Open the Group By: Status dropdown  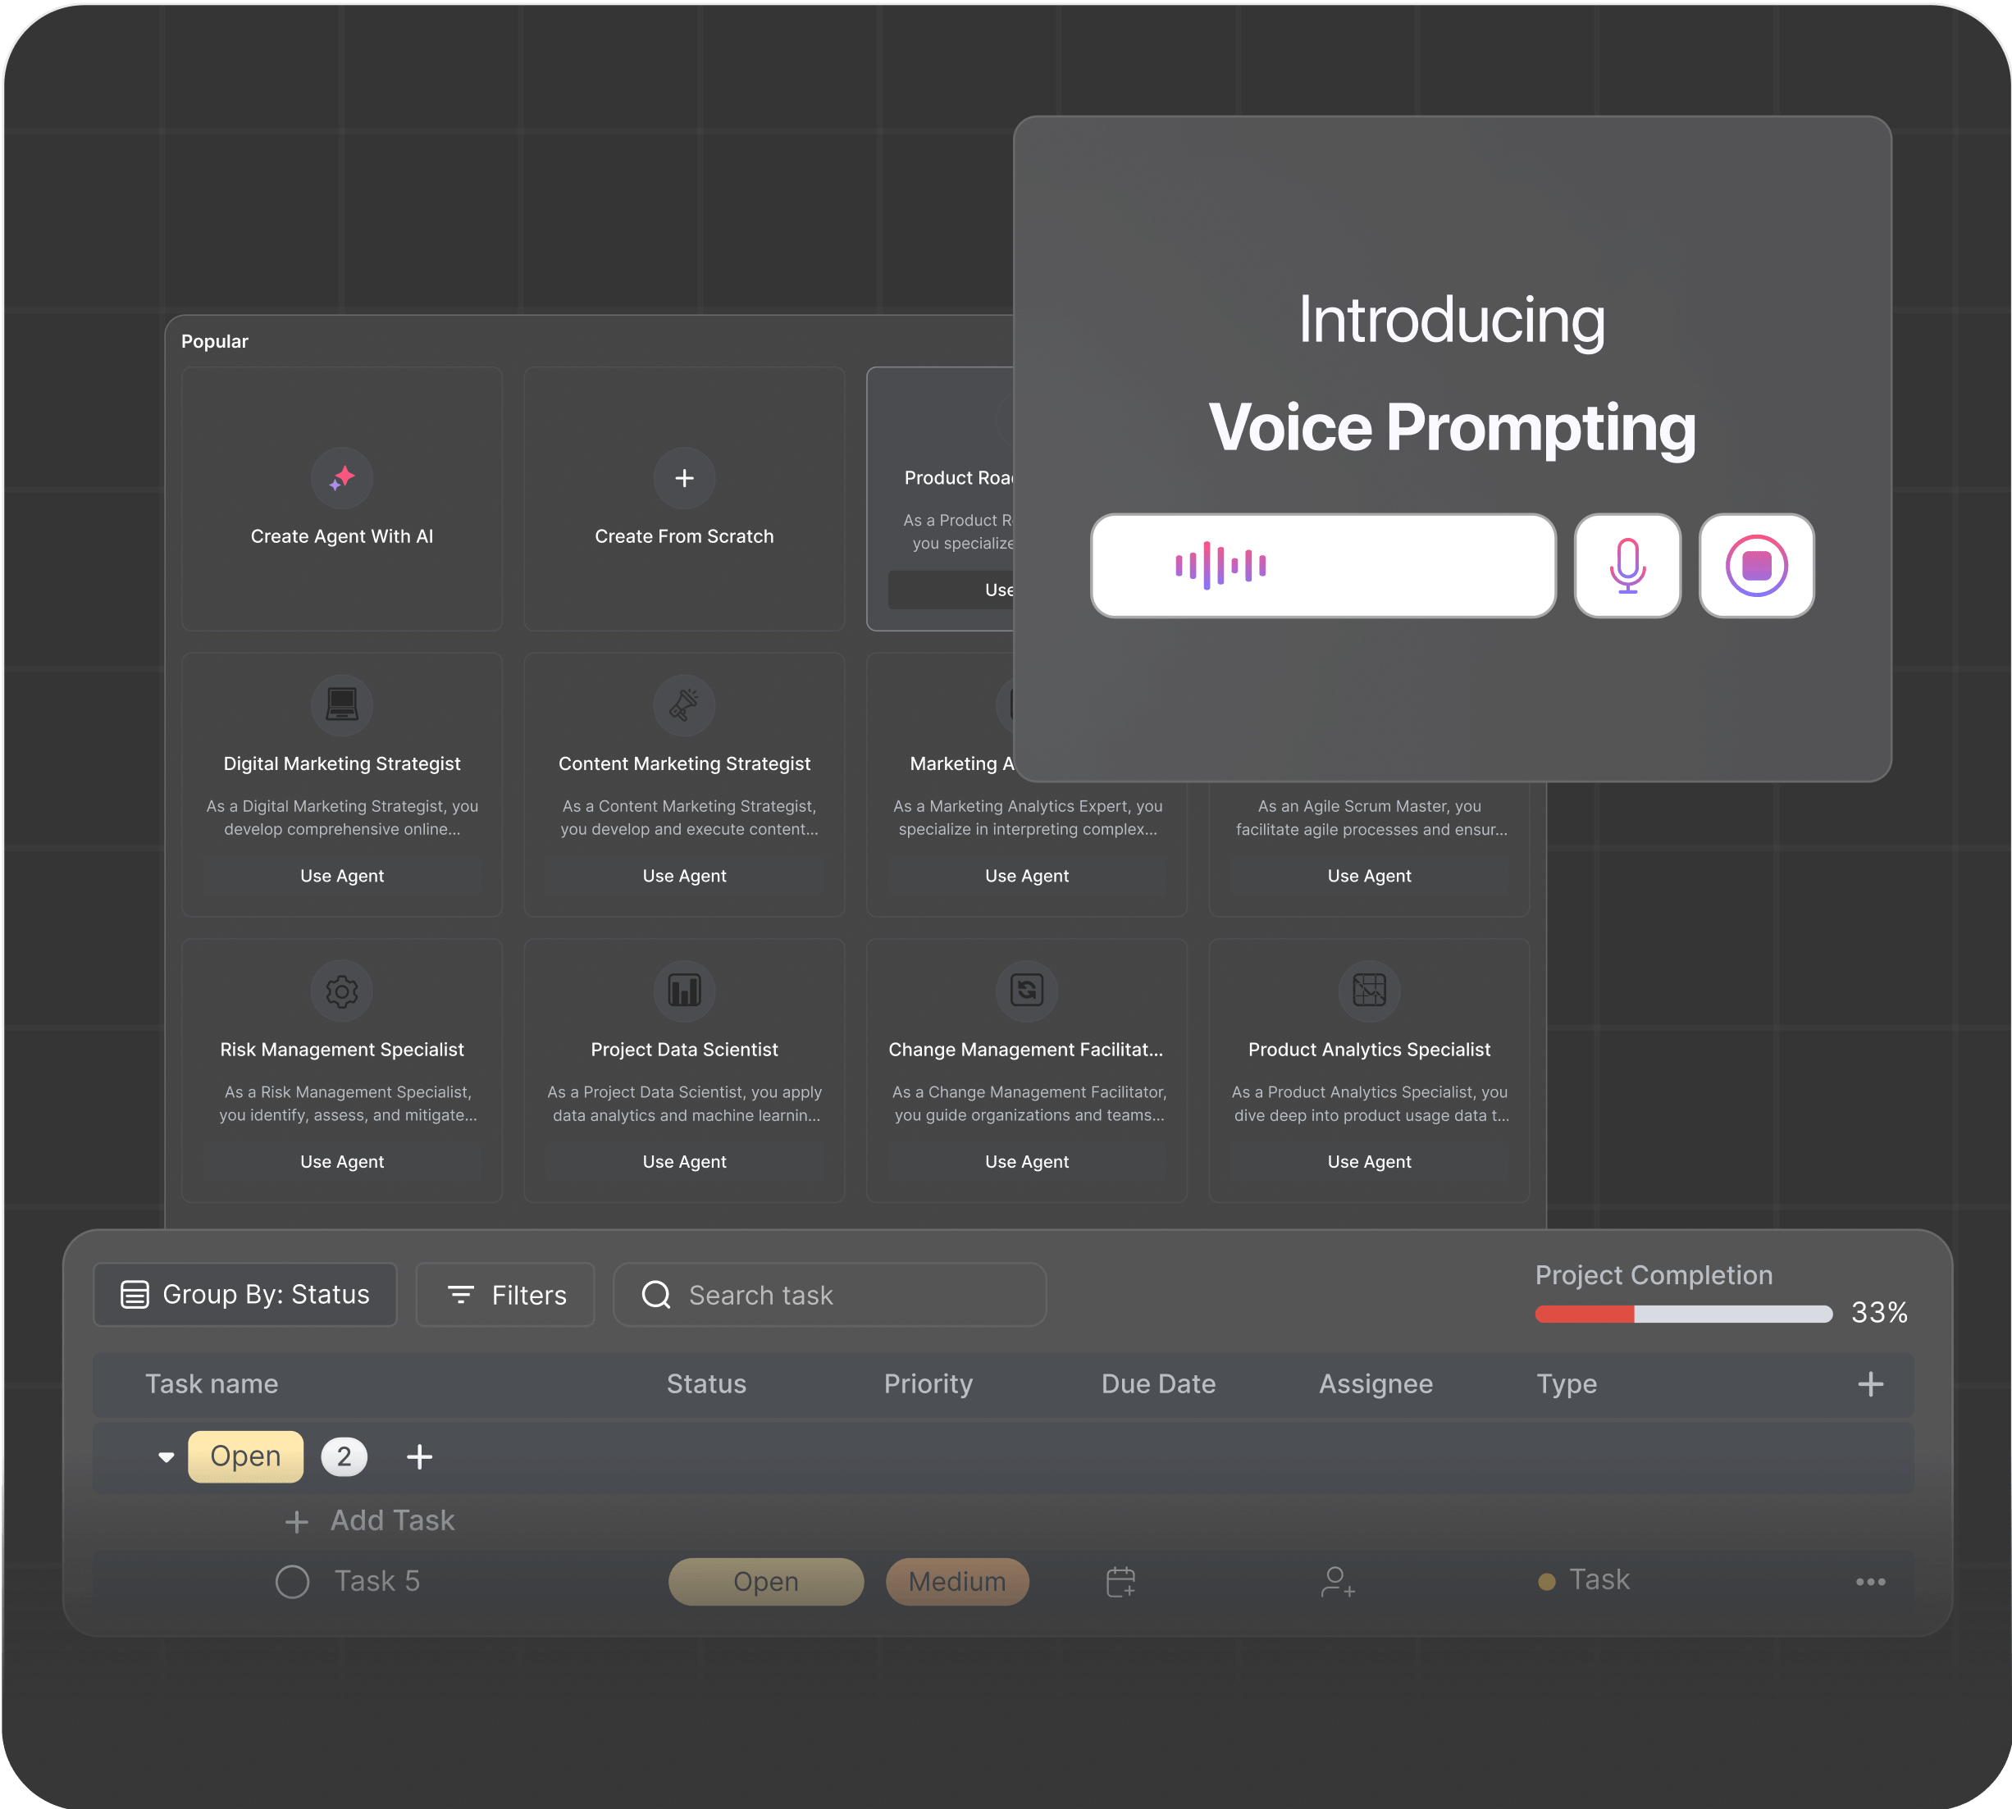245,1294
